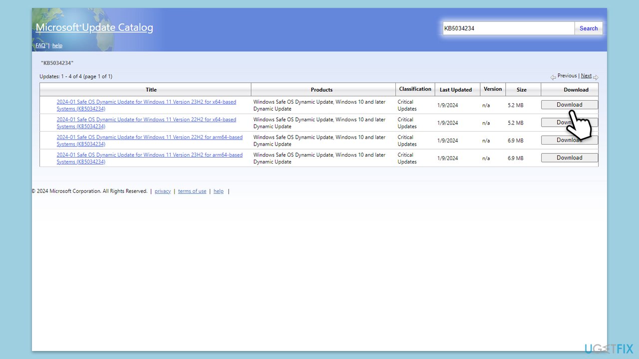The height and width of the screenshot is (359, 639).
Task: Download the 23H2 x64 update
Action: (x=570, y=105)
